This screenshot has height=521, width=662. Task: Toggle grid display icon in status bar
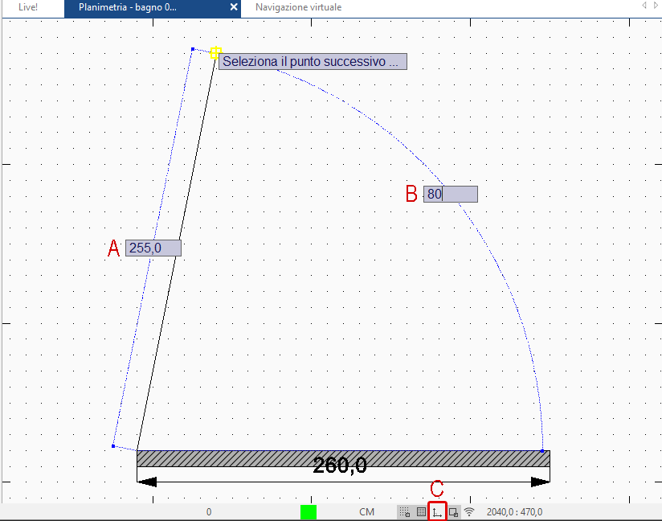[421, 512]
